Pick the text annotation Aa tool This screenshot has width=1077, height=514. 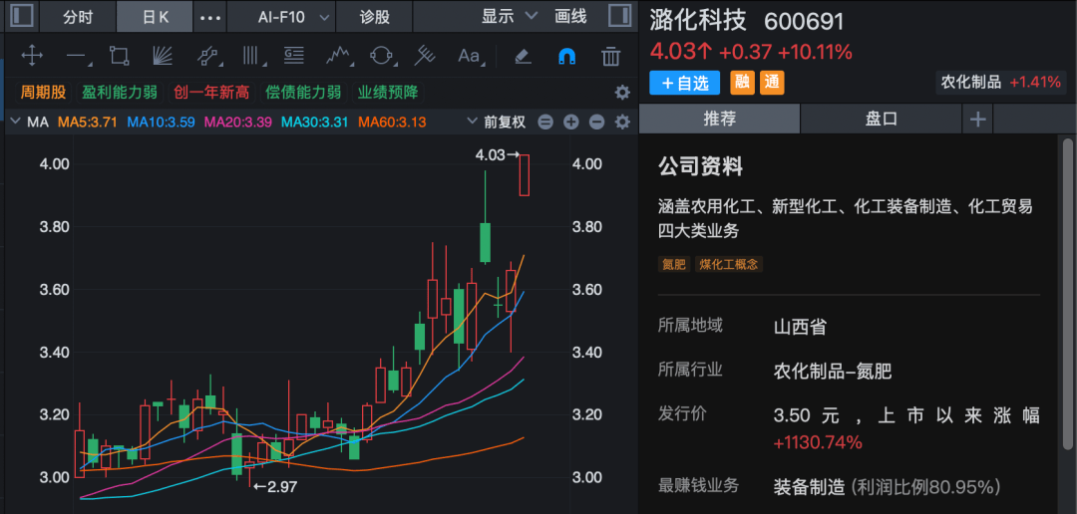[x=469, y=56]
